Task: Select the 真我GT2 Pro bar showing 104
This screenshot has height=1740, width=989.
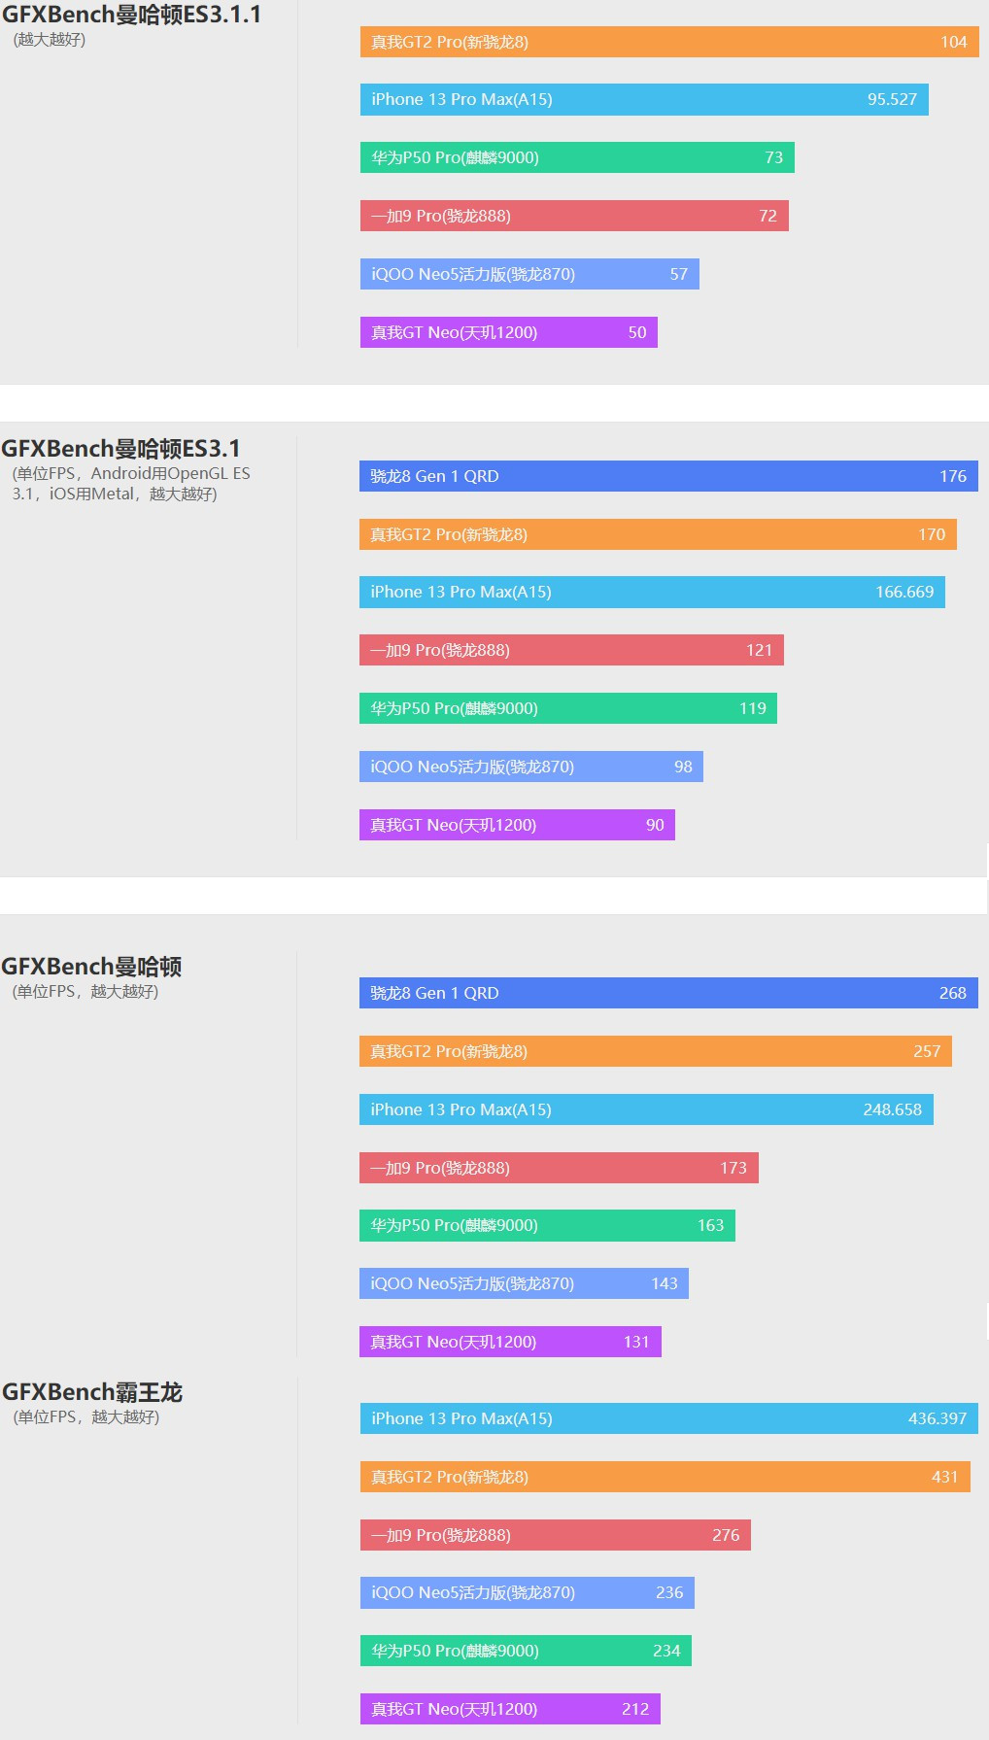Action: point(669,42)
